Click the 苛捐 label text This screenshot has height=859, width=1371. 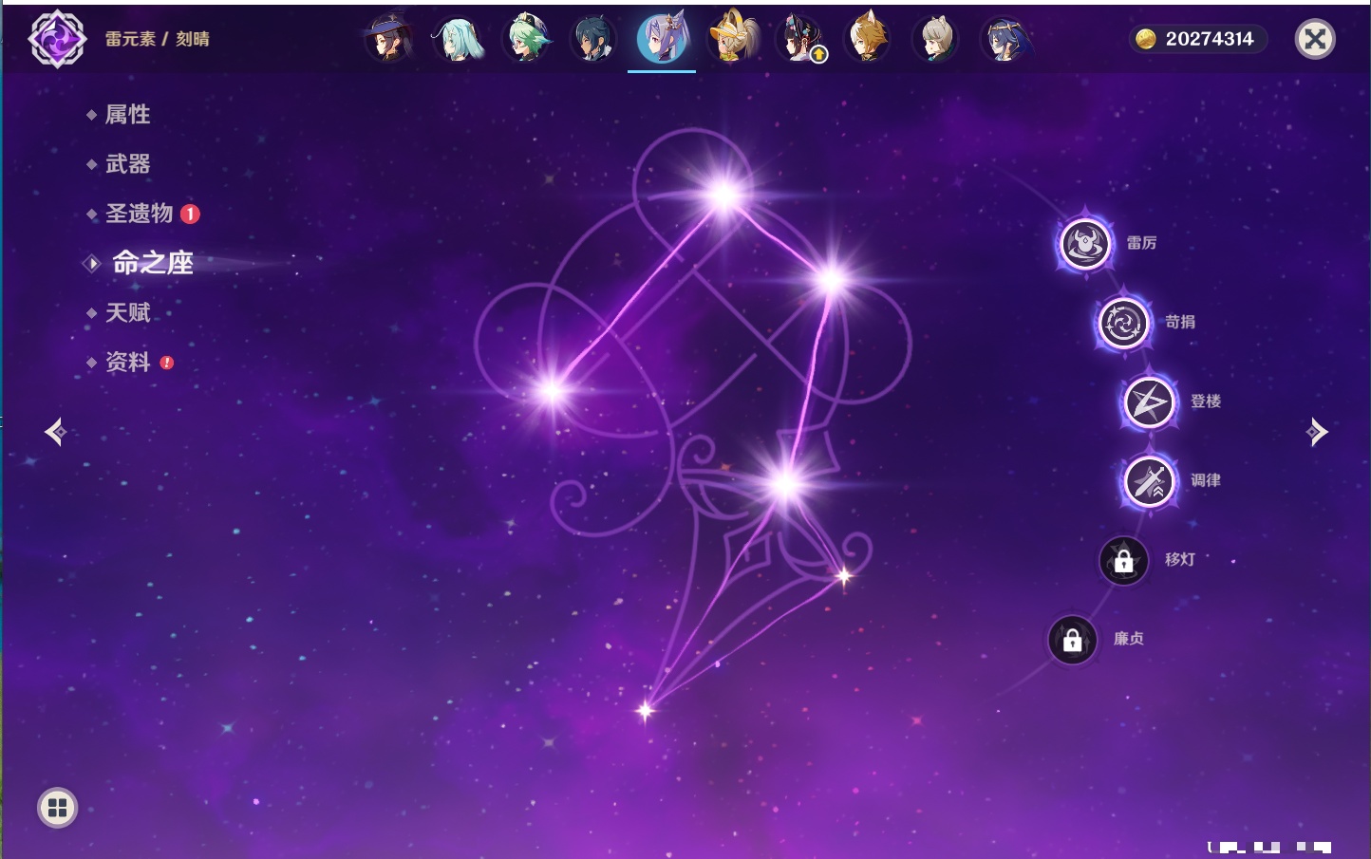[x=1180, y=323]
